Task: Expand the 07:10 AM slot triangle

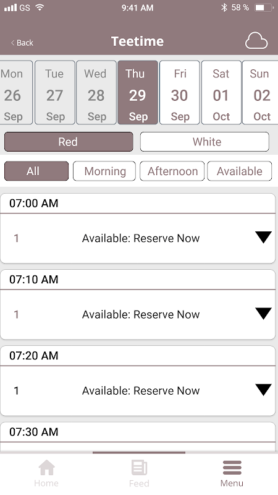Action: click(263, 314)
